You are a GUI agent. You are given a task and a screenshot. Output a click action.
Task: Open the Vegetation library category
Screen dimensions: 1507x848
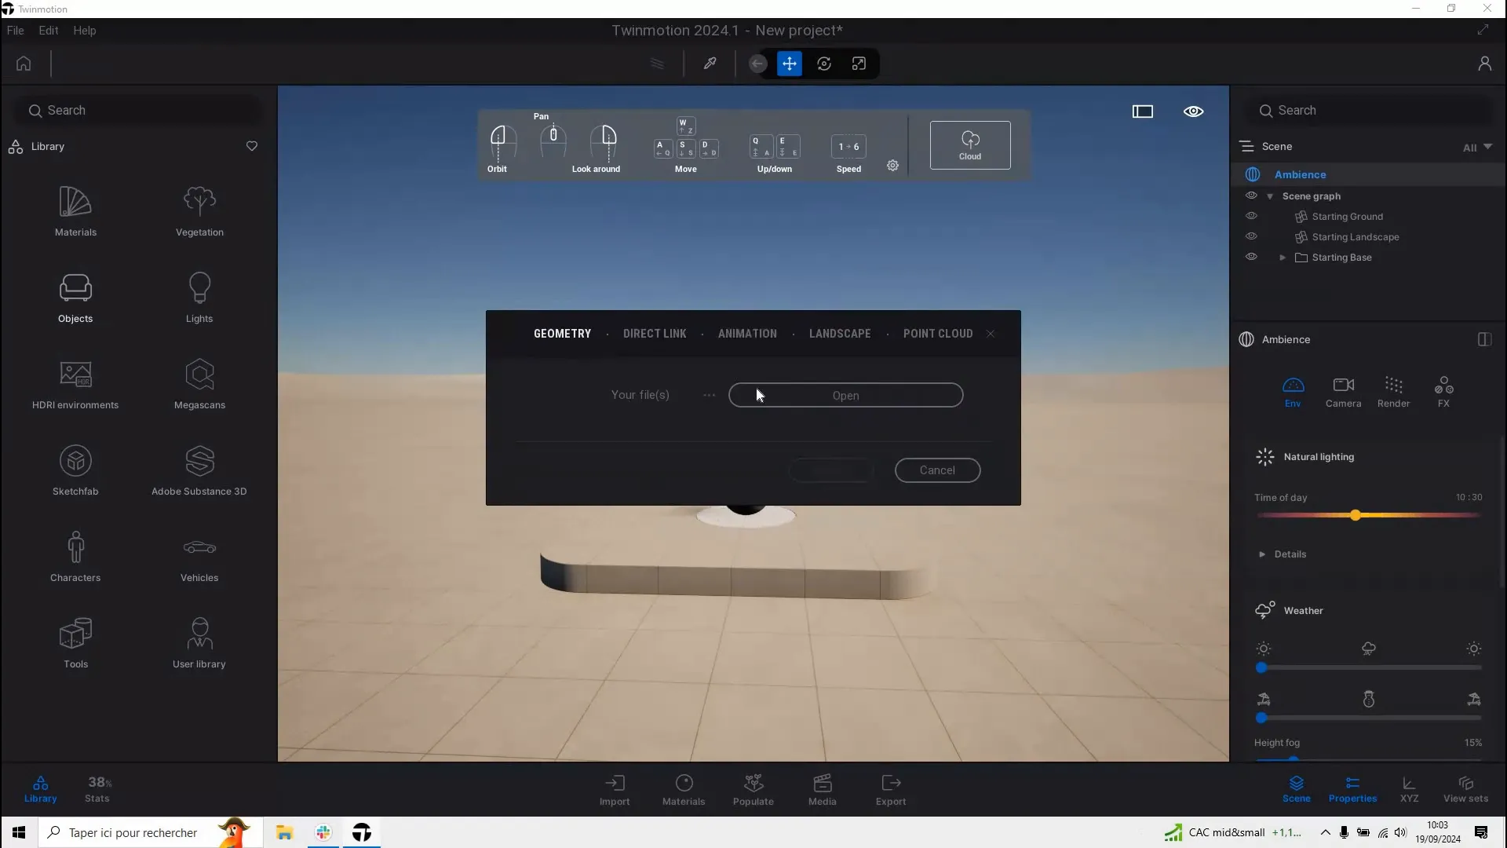(199, 211)
